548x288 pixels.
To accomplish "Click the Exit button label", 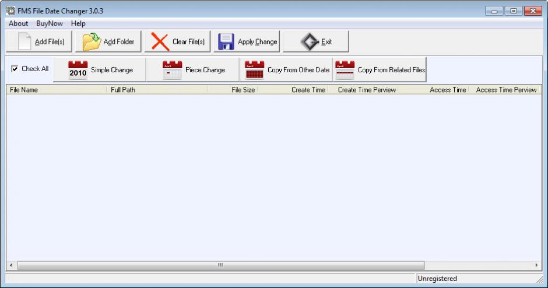I will [326, 41].
